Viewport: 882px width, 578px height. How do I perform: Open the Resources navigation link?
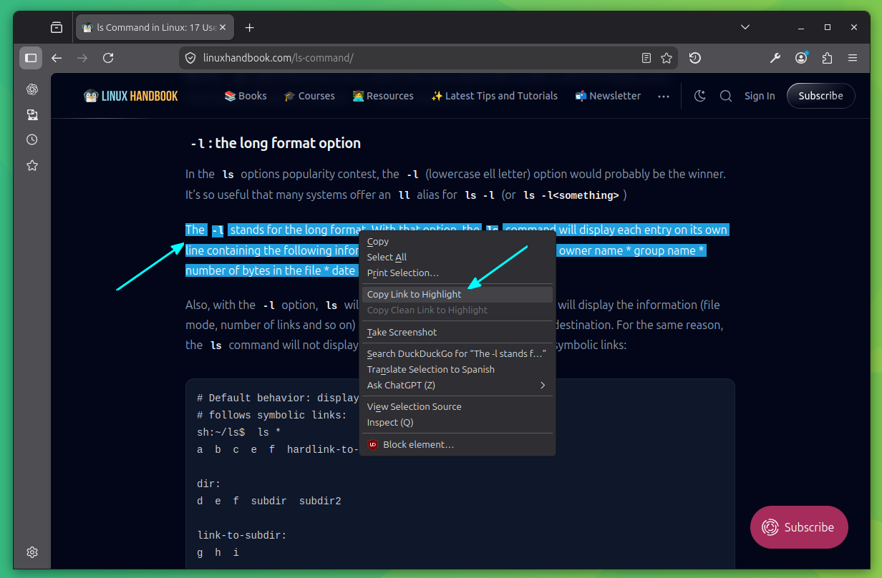(383, 96)
